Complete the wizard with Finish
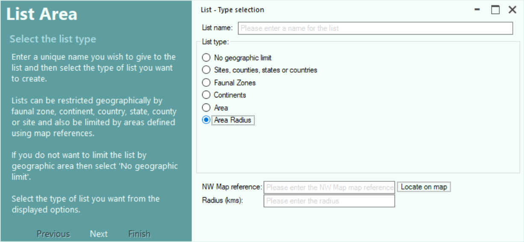The width and height of the screenshot is (524, 242). pyautogui.click(x=139, y=234)
